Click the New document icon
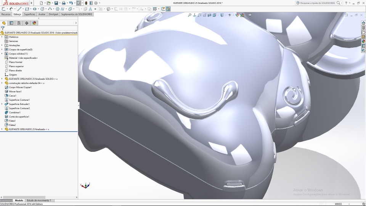Screen dimensions: 366x206 pyautogui.click(x=41, y=3)
